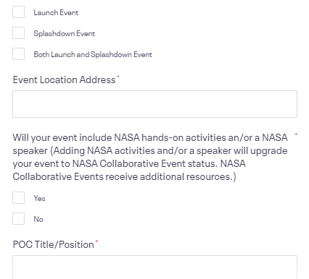Click the POC Title/Position field label
This screenshot has width=309, height=279.
click(53, 244)
